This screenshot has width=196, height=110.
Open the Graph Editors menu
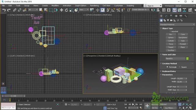click(x=81, y=5)
